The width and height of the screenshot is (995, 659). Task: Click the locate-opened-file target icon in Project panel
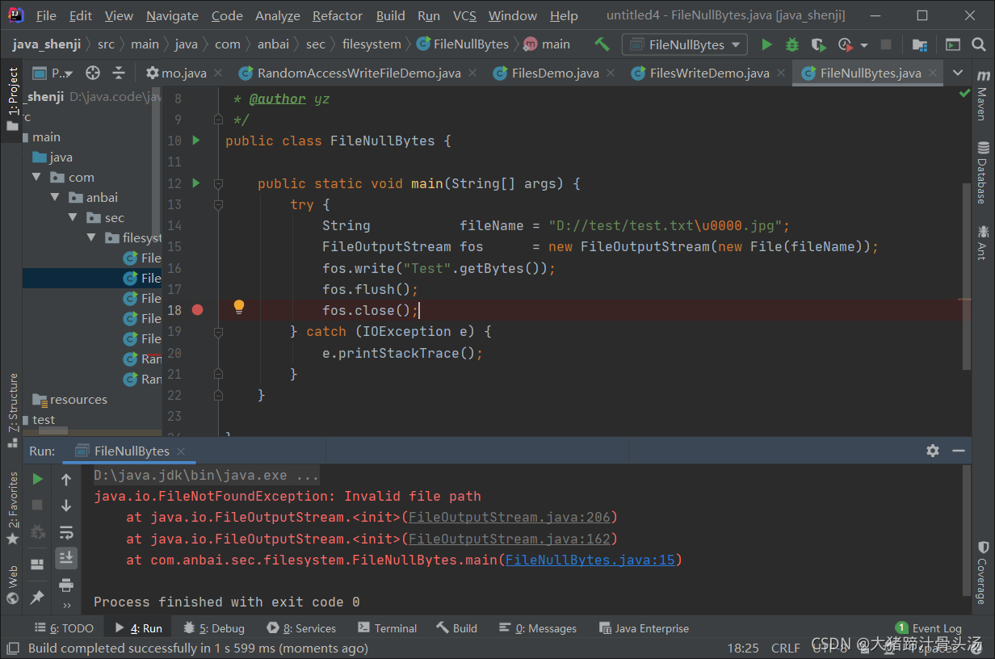click(93, 73)
